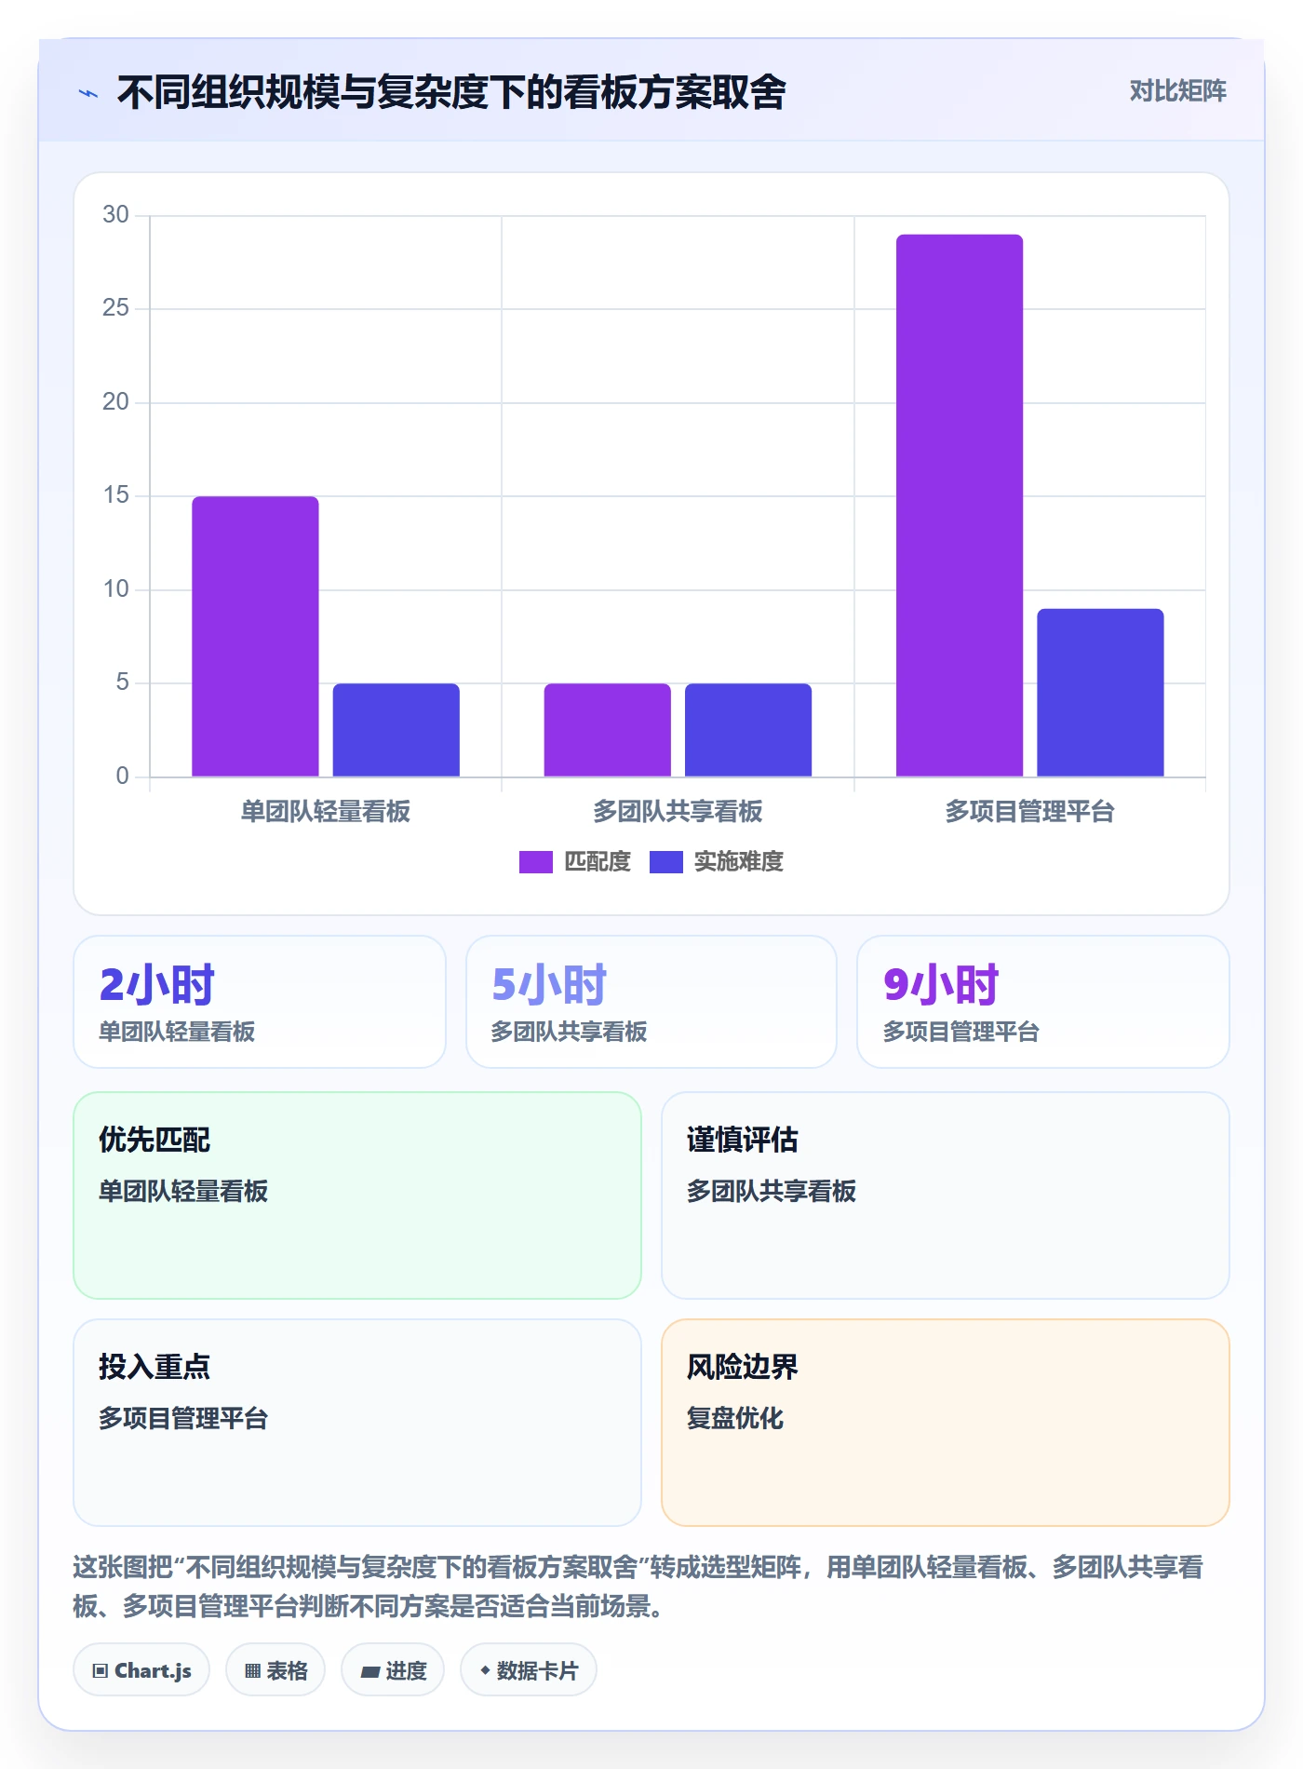Click the 数据卡片 tag

[529, 1670]
